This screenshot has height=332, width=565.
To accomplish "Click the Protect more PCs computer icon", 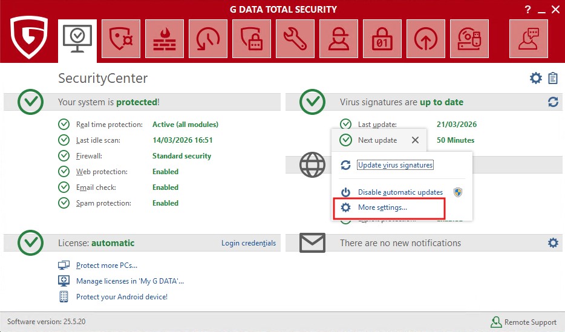I will pyautogui.click(x=64, y=265).
